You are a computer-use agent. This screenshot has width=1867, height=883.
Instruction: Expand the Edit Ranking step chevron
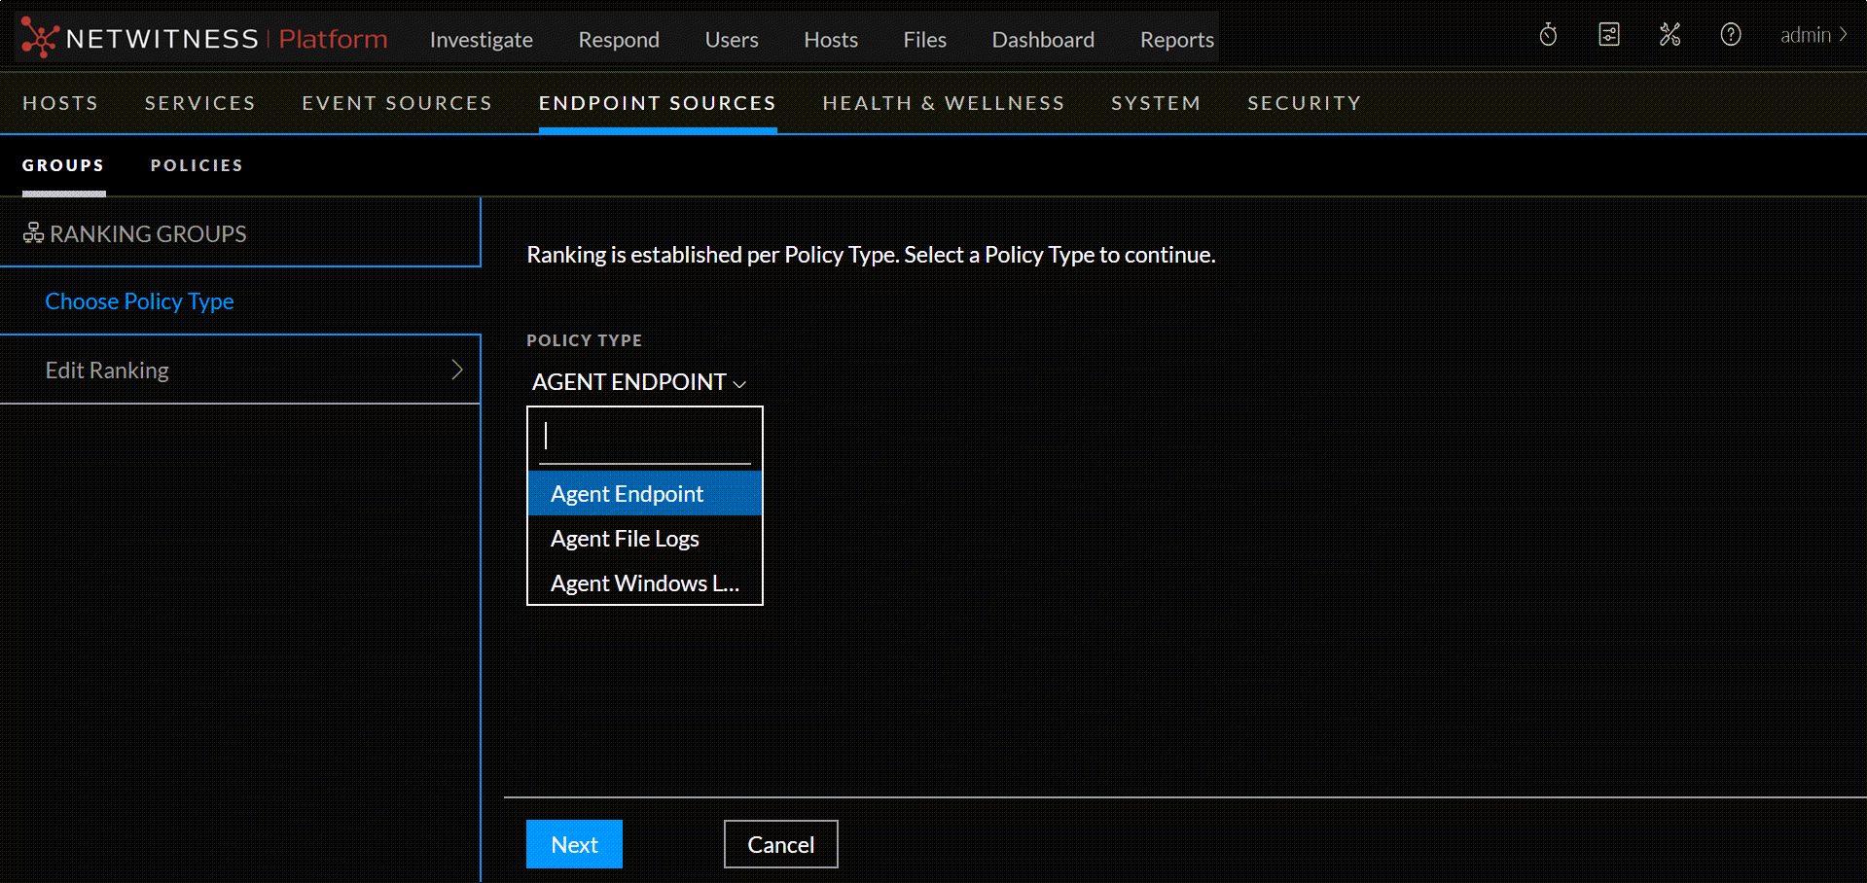pos(456,370)
